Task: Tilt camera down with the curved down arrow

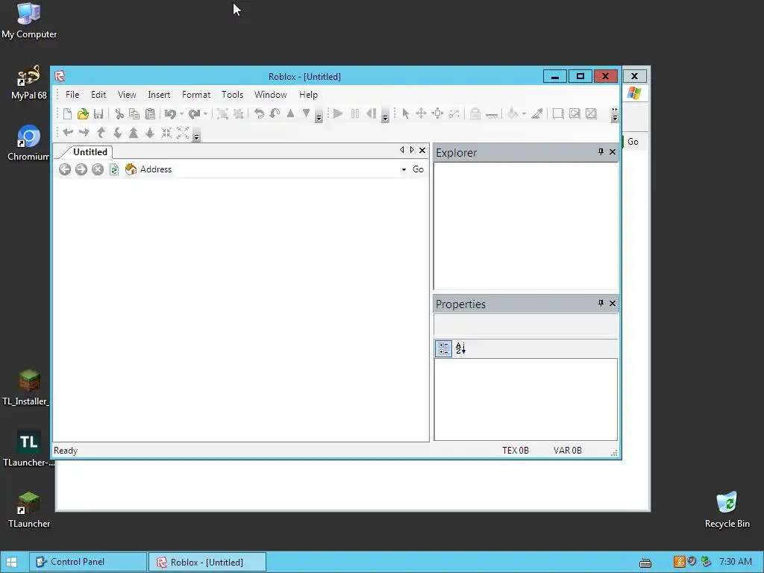Action: [x=117, y=133]
